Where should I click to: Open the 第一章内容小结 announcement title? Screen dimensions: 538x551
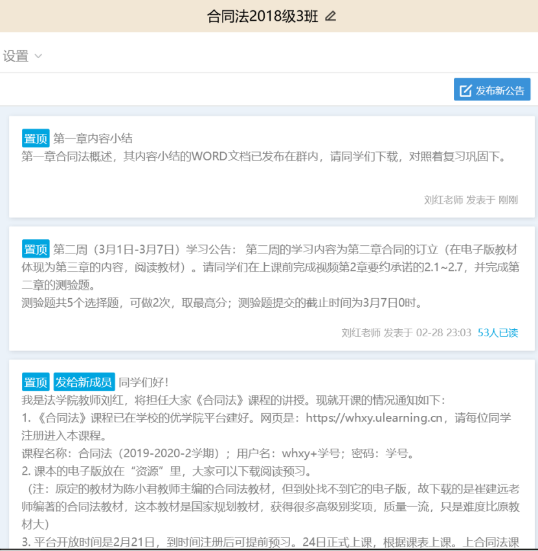(x=93, y=138)
